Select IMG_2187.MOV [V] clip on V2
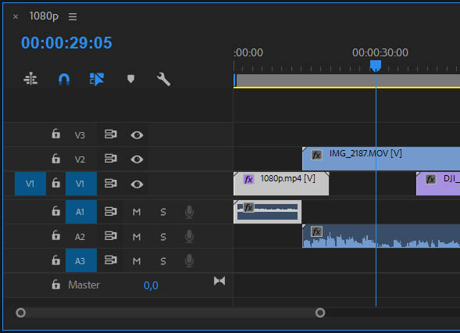Image resolution: width=460 pixels, height=333 pixels. (x=381, y=159)
